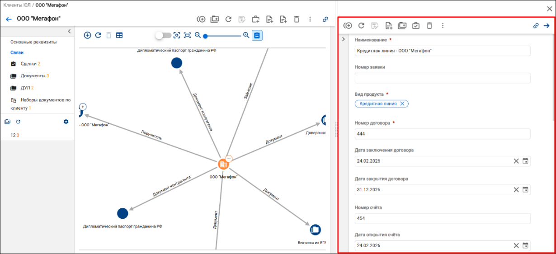556x254 pixels.
Task: Close the right detail panel
Action: coord(549,9)
